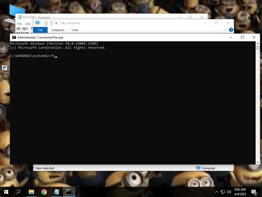Open notification center icon
262x197 pixels.
[x=254, y=192]
